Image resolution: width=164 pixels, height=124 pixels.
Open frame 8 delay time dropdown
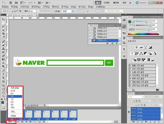(x=75, y=119)
